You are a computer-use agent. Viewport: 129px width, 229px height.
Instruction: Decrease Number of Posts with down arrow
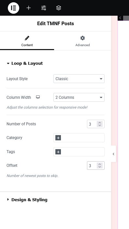100,125
